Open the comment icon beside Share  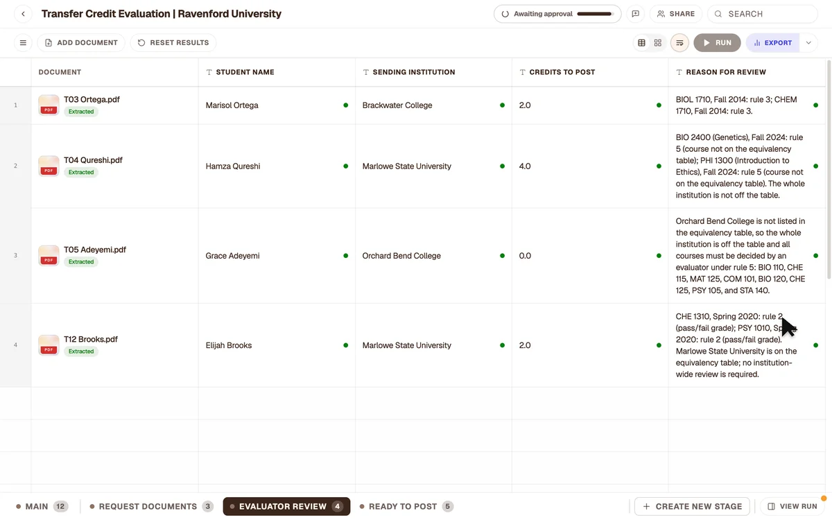pyautogui.click(x=635, y=14)
